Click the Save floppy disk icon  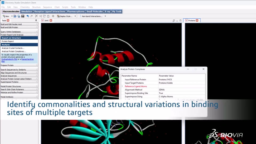point(23,16)
